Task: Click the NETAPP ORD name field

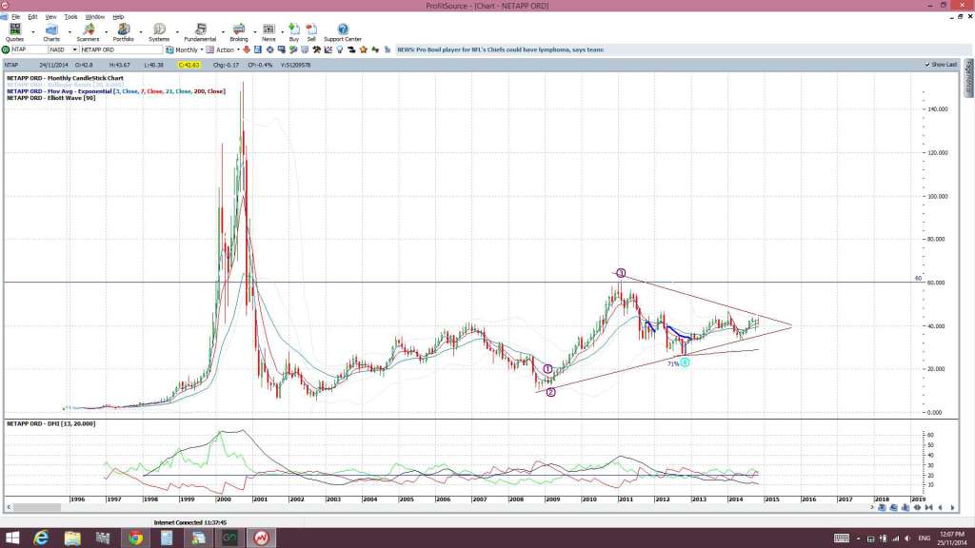Action: (x=121, y=49)
